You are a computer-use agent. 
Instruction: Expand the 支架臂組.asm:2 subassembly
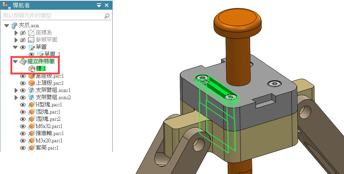pyautogui.click(x=16, y=97)
